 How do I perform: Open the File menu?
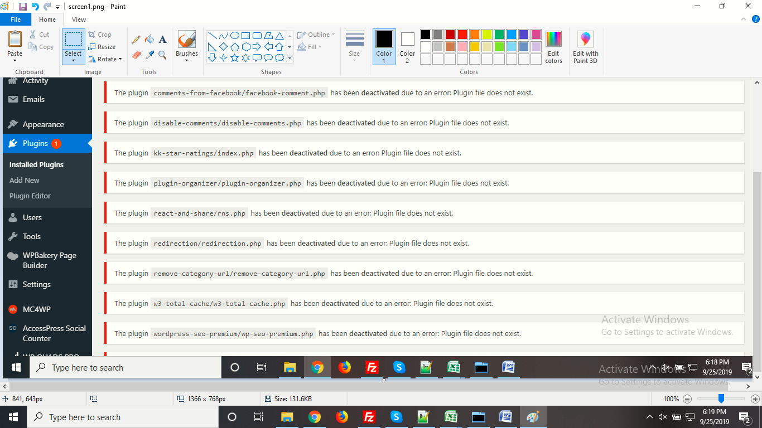point(16,20)
